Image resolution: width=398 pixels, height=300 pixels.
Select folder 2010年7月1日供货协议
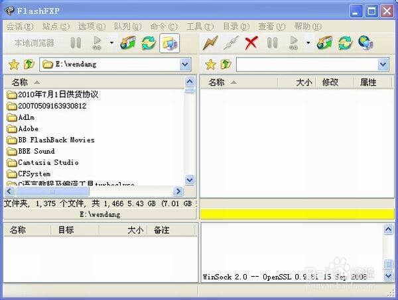pos(52,95)
